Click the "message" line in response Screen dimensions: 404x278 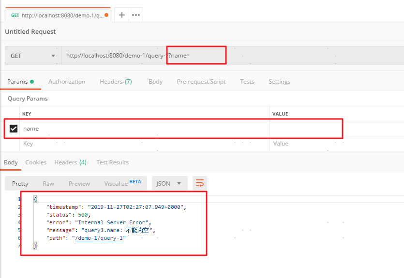tap(101, 230)
